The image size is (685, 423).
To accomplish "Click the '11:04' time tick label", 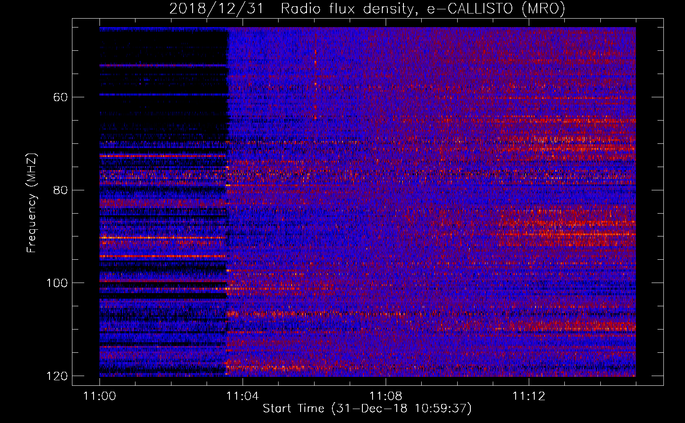I will pos(242,396).
